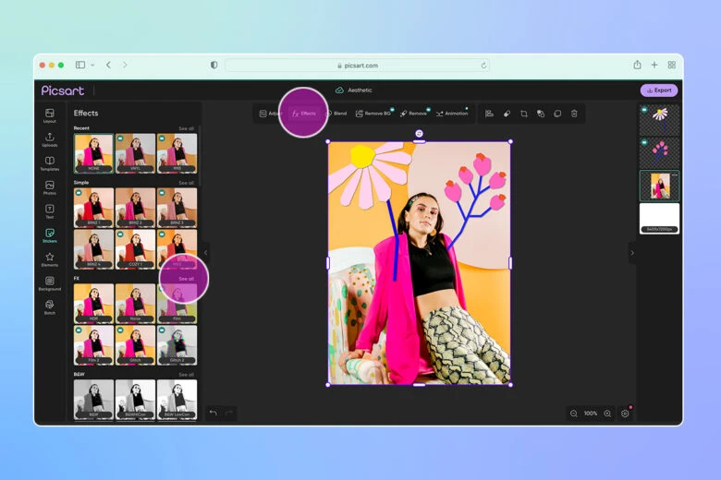
Task: Delete selection with the trash icon
Action: point(574,114)
